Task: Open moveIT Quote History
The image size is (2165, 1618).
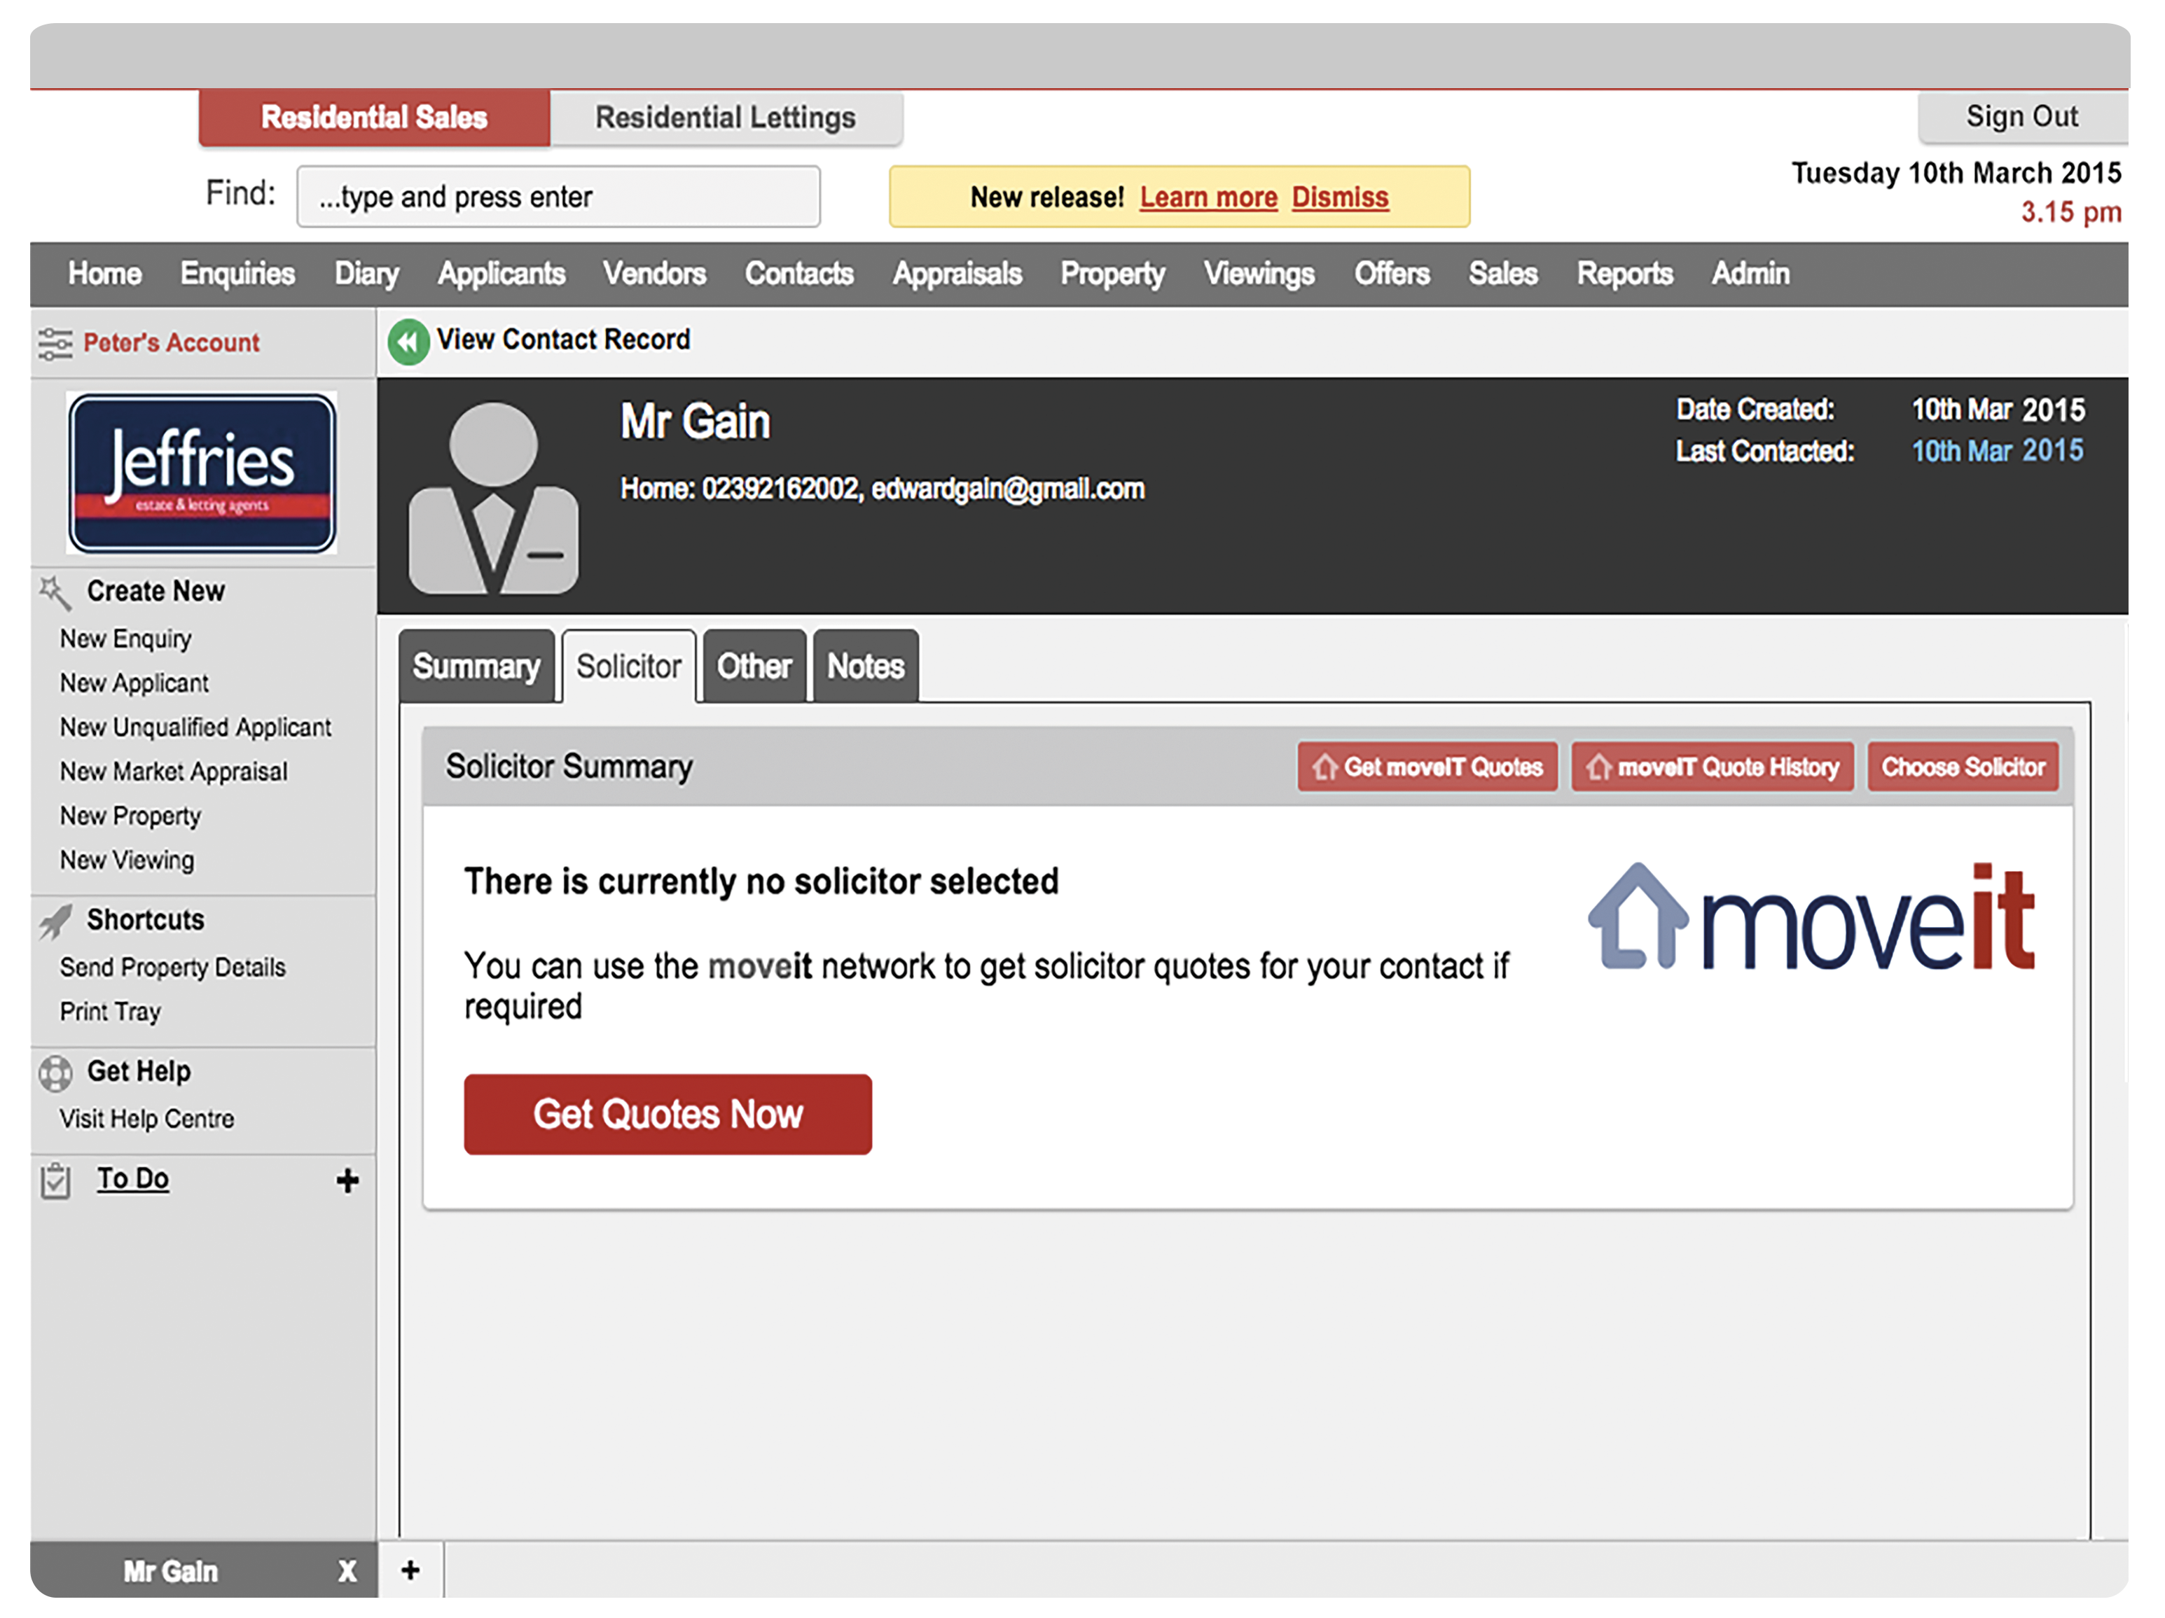Action: pyautogui.click(x=1712, y=767)
